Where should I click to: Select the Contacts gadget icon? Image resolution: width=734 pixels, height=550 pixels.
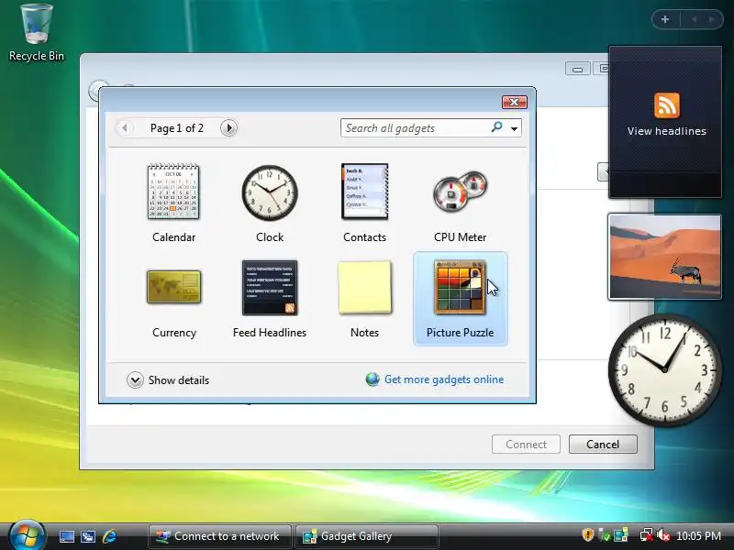364,192
